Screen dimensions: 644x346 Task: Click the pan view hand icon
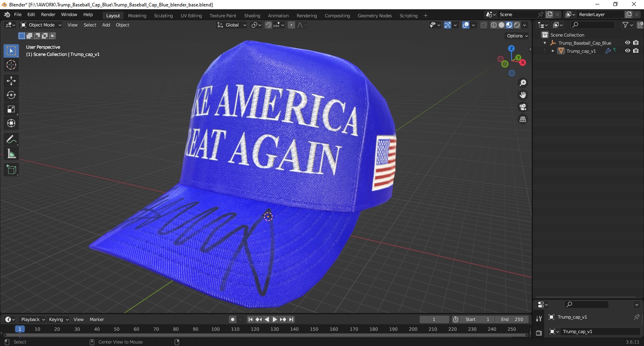tap(523, 95)
